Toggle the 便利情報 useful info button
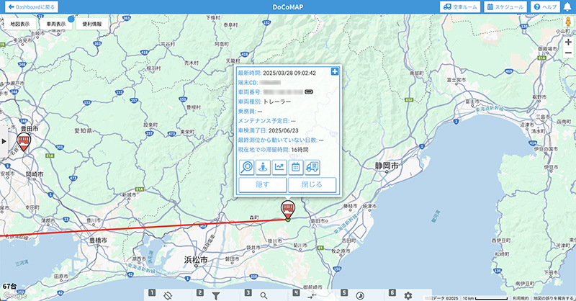The image size is (576, 301). click(x=92, y=24)
